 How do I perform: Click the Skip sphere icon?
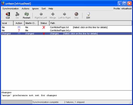76,14
